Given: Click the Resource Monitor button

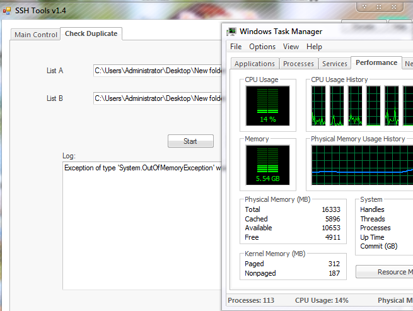Looking at the screenshot, I should click(384, 272).
